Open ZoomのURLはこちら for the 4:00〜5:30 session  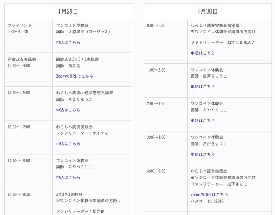[x=209, y=195]
